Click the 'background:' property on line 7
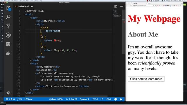 point(53,31)
